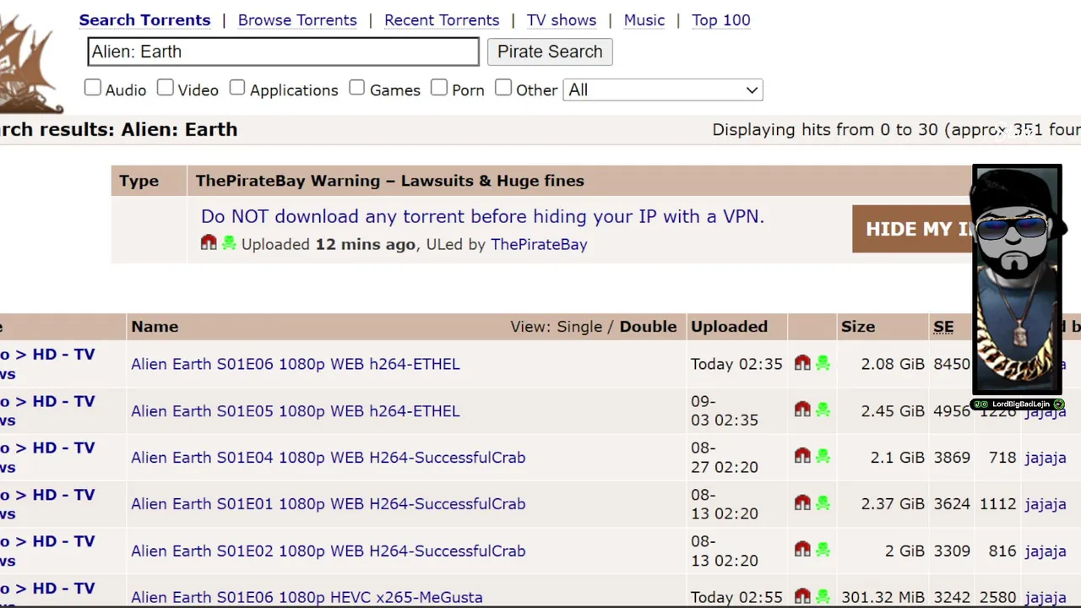Open magnet link for Alien Earth S01E02
Image resolution: width=1081 pixels, height=608 pixels.
click(x=802, y=550)
